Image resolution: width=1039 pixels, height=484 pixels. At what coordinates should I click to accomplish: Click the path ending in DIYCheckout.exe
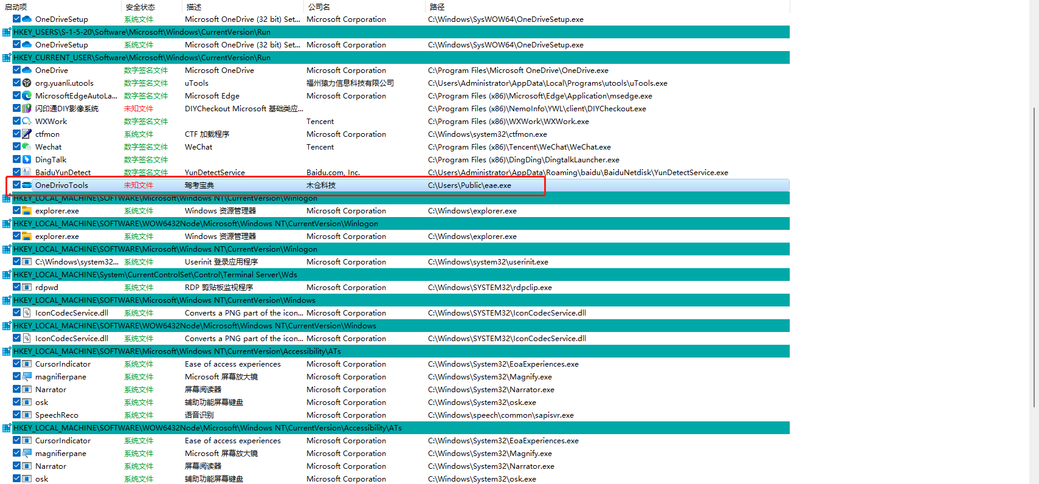(537, 109)
